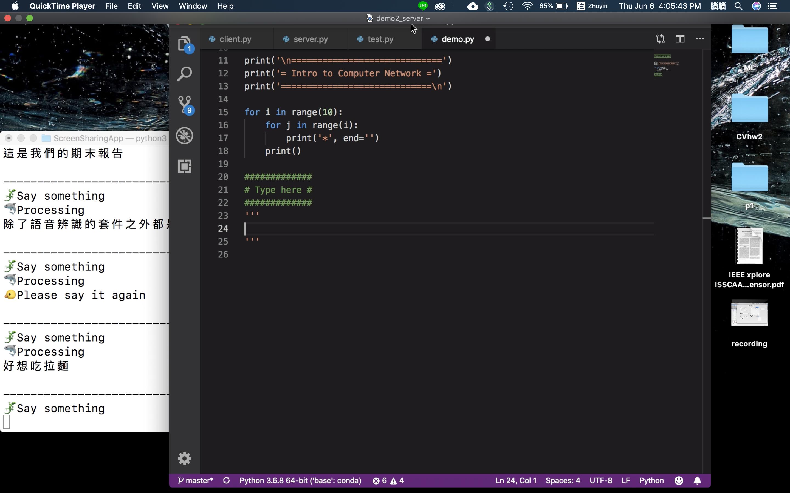Viewport: 790px width, 493px height.
Task: Click the master* branch indicator
Action: (196, 481)
